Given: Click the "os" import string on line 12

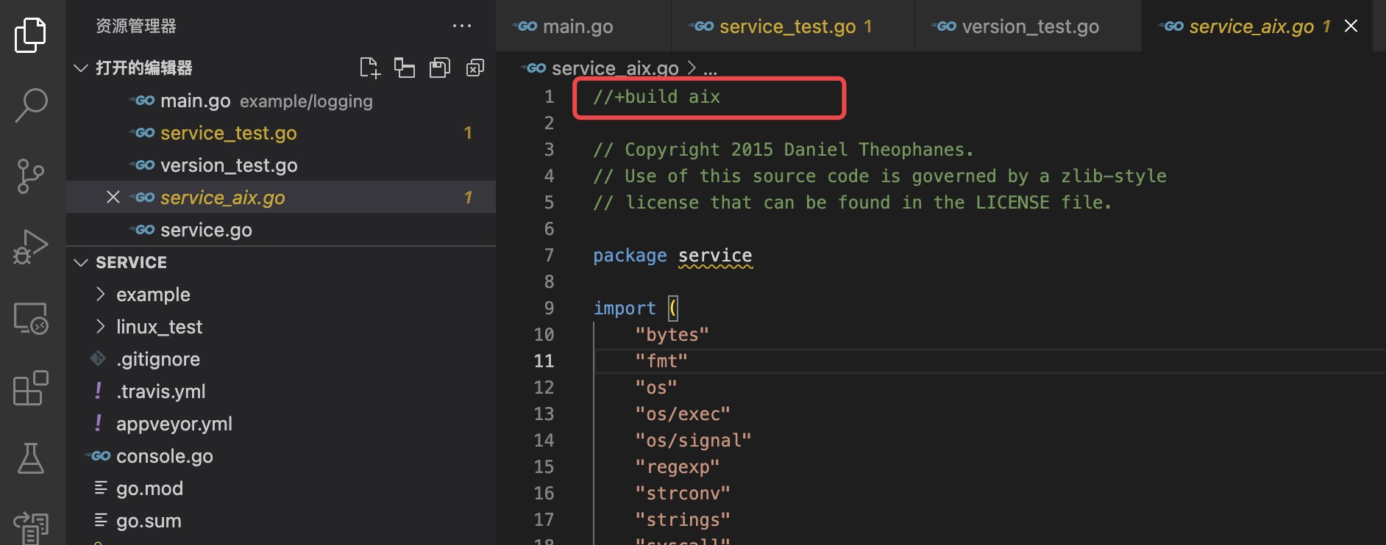Looking at the screenshot, I should click(x=656, y=388).
